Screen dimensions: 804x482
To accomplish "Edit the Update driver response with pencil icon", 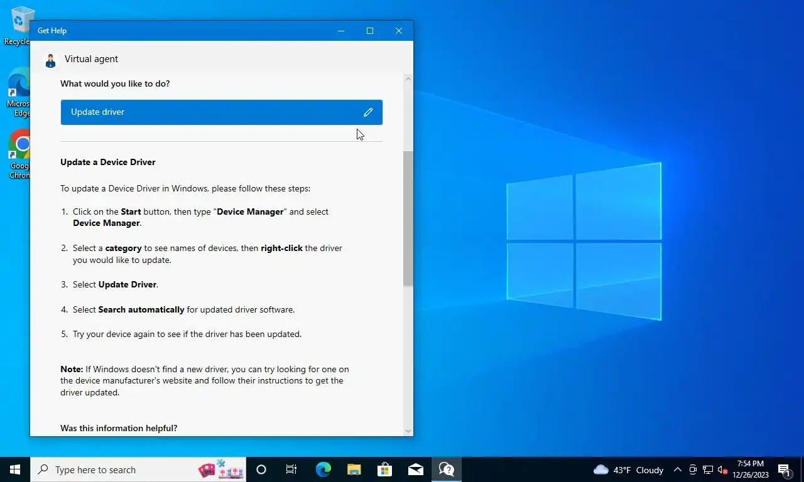I will (368, 112).
